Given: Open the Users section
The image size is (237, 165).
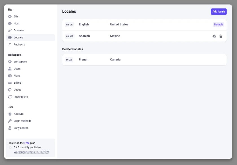Looking at the screenshot, I should click(x=17, y=68).
